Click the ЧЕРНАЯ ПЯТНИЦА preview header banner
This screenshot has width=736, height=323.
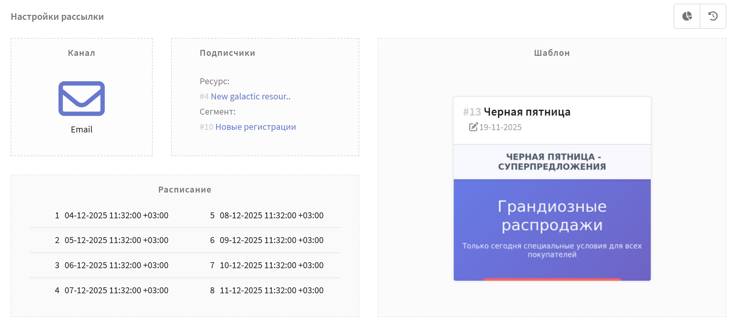[552, 162]
